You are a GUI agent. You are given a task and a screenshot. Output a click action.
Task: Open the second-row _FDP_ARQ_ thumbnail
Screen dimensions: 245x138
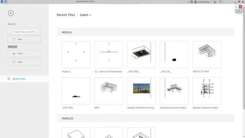76,91
